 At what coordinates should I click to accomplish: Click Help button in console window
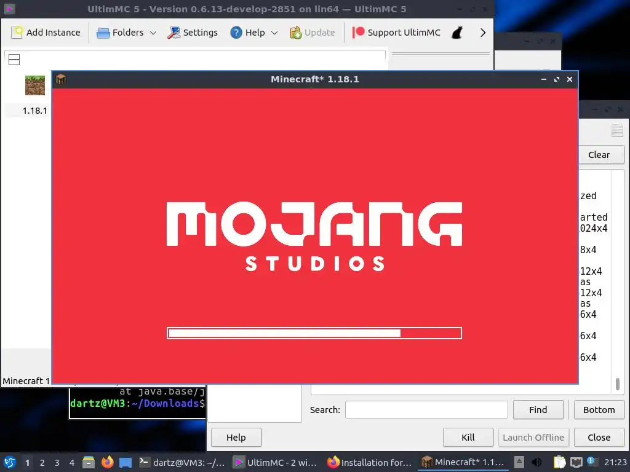[x=236, y=438]
